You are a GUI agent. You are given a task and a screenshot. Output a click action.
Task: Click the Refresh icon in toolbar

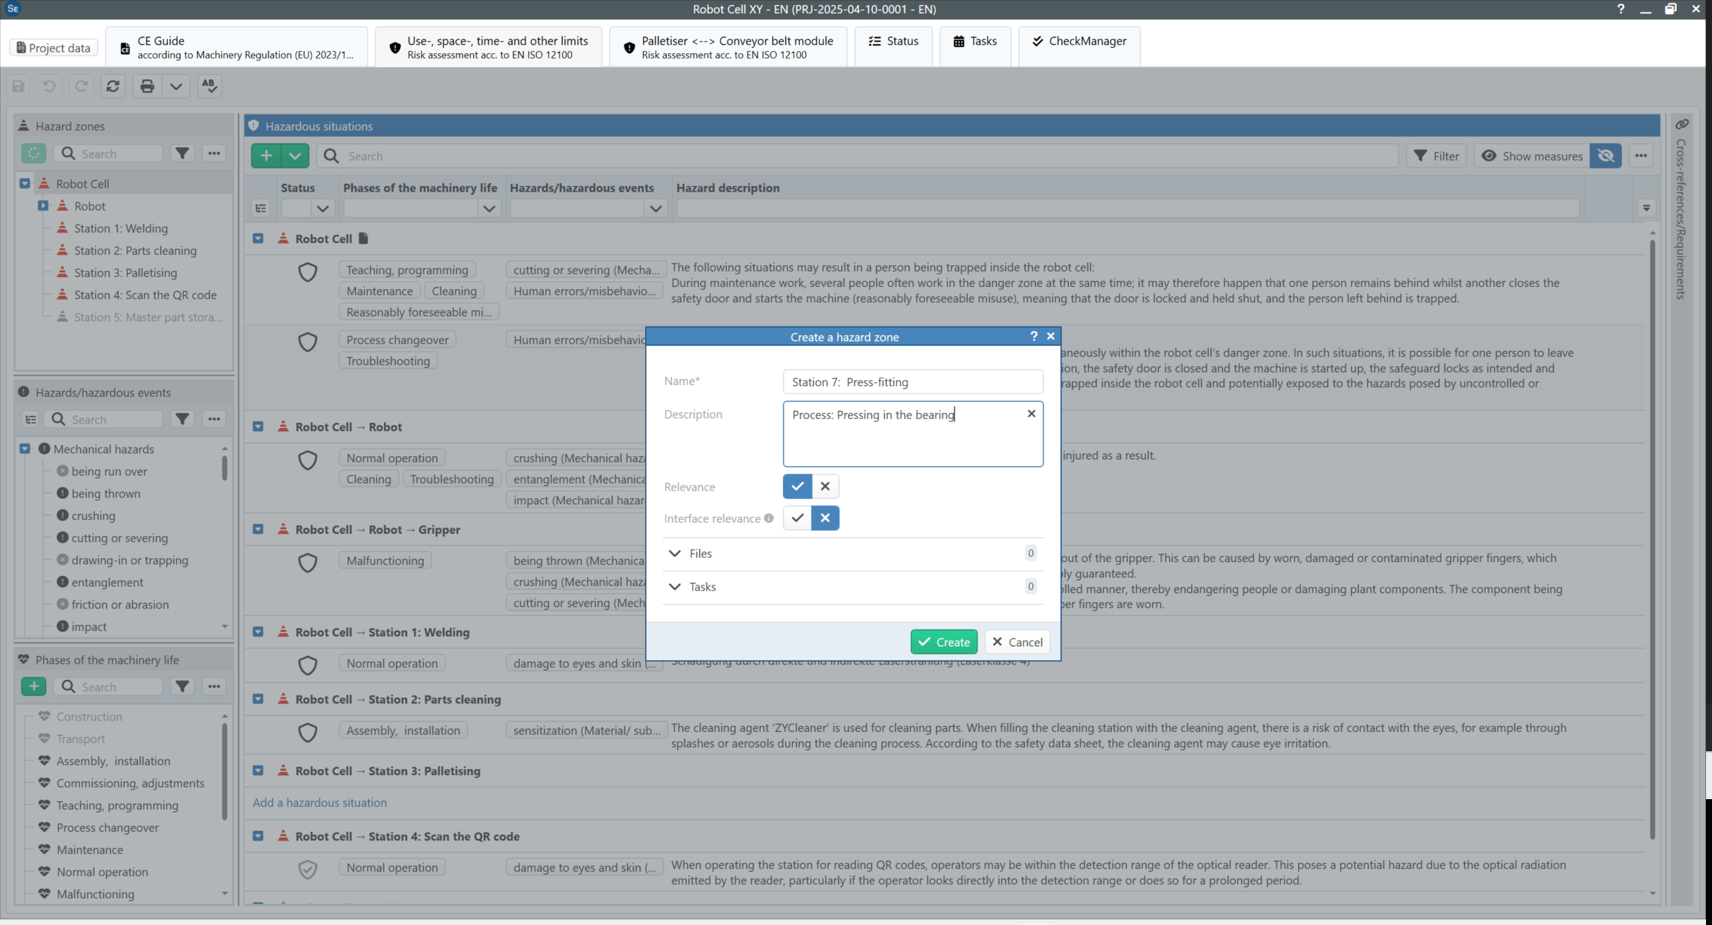[x=113, y=86]
